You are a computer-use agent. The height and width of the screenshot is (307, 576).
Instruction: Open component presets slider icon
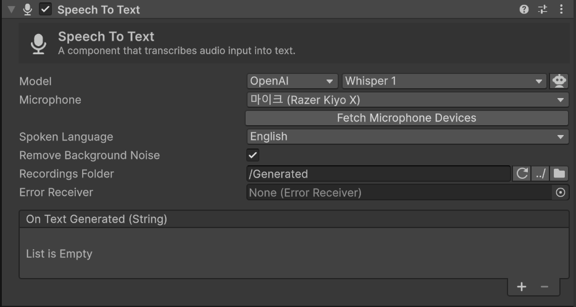543,9
